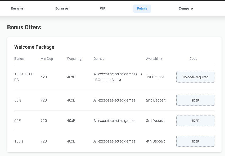Screen dimensions: 225x156
Task: Select the Details tab
Action: (142, 8)
